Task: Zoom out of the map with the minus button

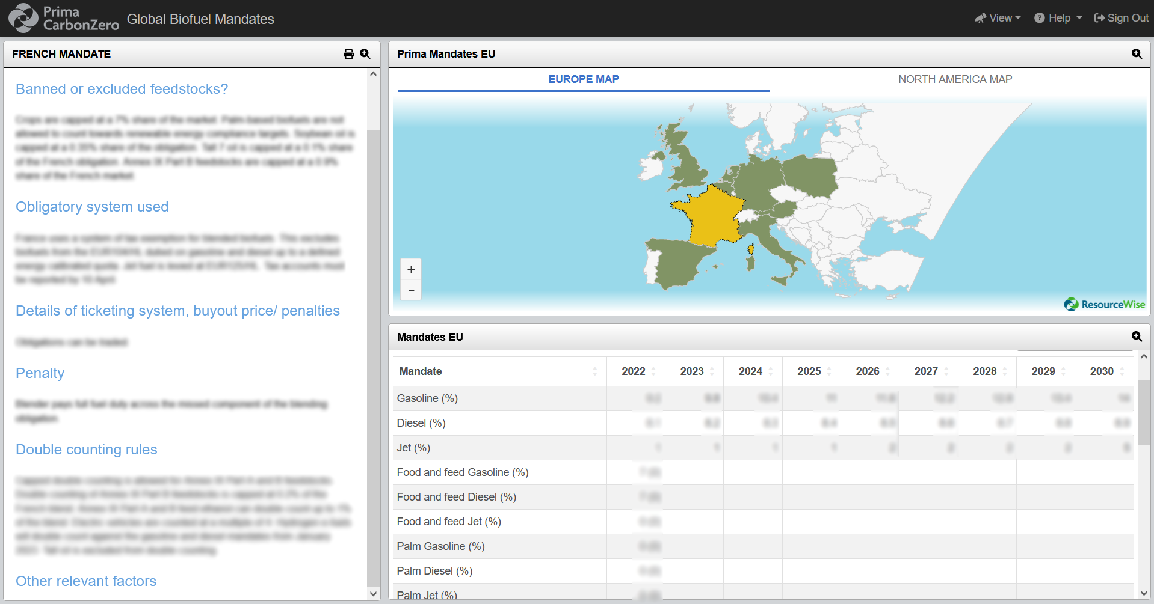Action: coord(410,290)
